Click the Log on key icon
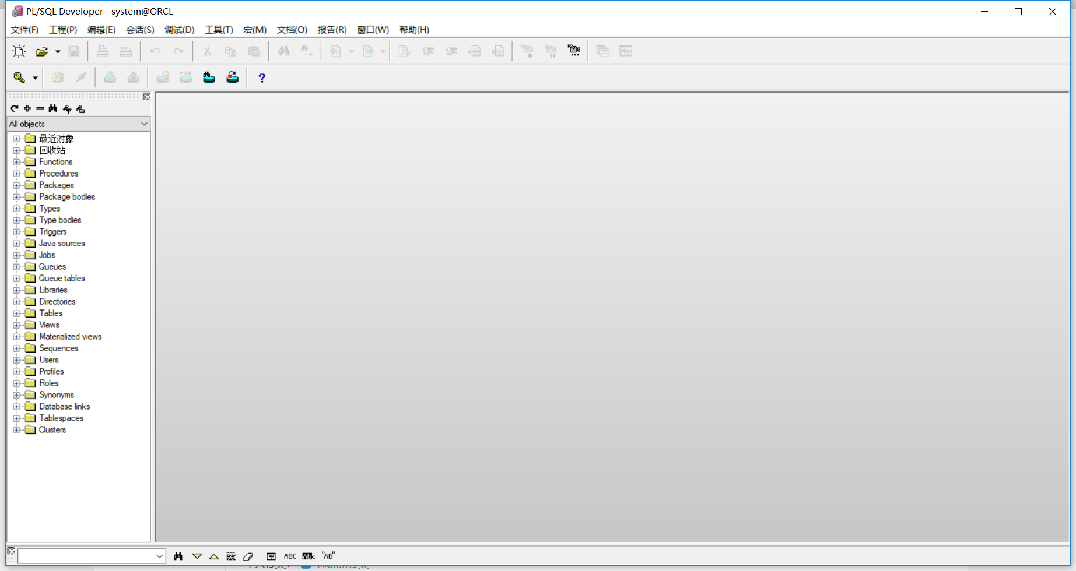This screenshot has height=571, width=1076. click(19, 77)
